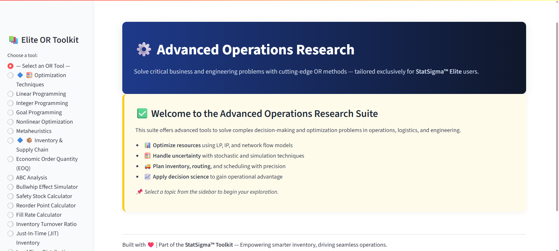
Task: Click the blue diamond icon beside Optimization Techniques
Action: (x=20, y=75)
